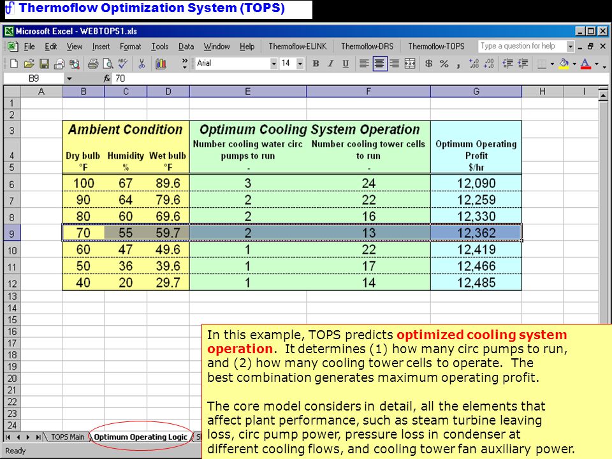Go to last sheet tab arrow

(x=38, y=437)
